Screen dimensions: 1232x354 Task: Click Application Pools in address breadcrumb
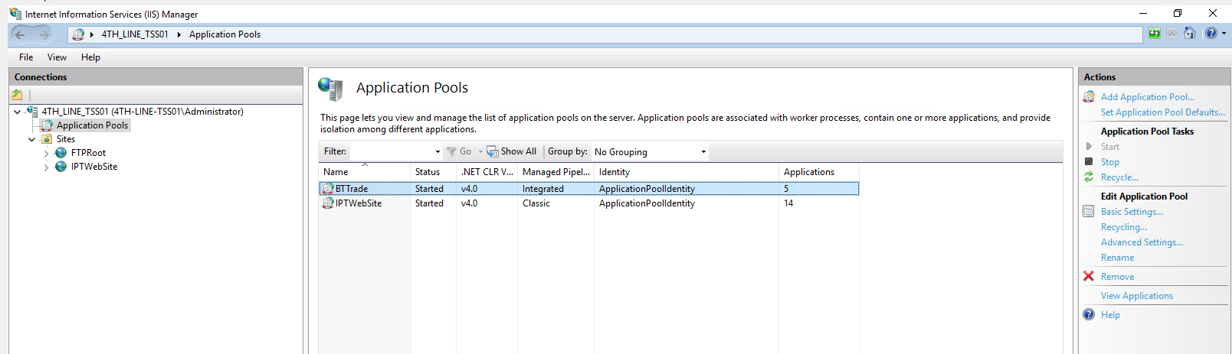224,34
